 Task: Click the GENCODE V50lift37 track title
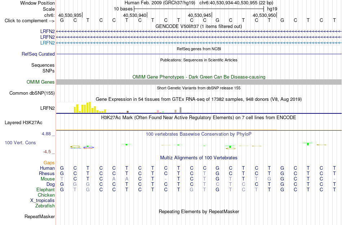[x=199, y=26]
